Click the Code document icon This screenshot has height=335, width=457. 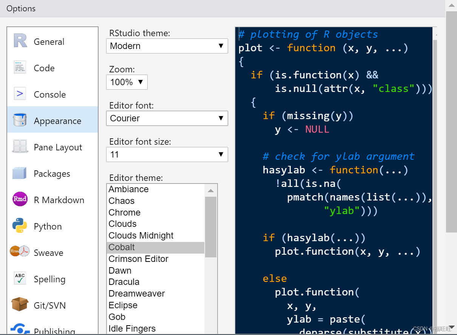point(20,67)
